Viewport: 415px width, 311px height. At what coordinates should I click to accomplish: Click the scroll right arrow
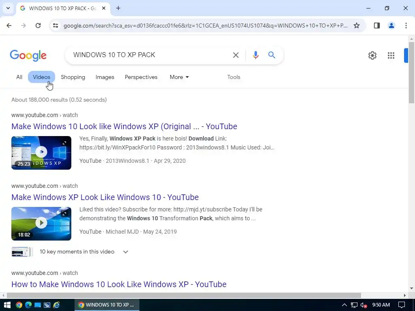405,295
